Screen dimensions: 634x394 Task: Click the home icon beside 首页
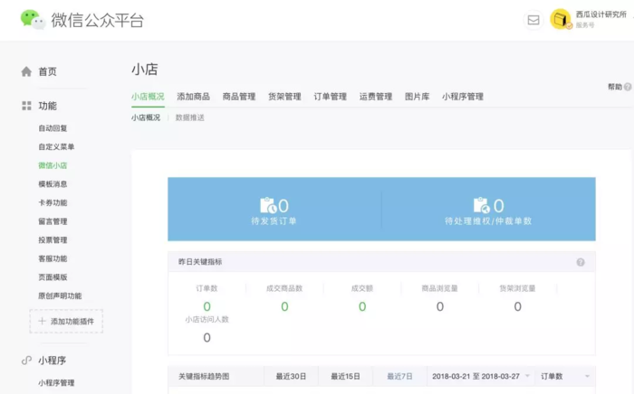point(26,71)
